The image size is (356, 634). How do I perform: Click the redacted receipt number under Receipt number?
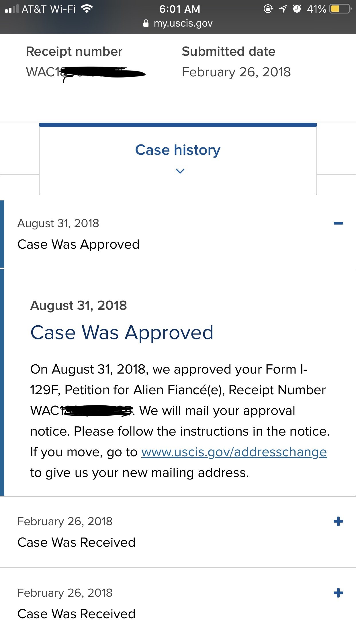pos(86,73)
